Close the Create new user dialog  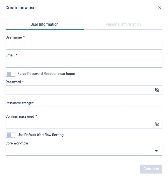[160, 8]
